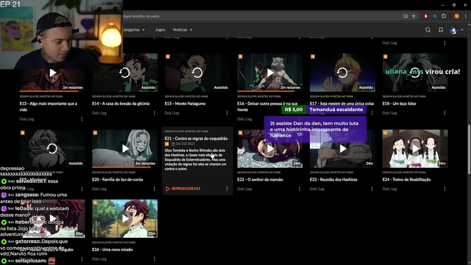Open title E13 - Algo mais importante que a vida
This screenshot has height=265, width=471.
click(48, 107)
